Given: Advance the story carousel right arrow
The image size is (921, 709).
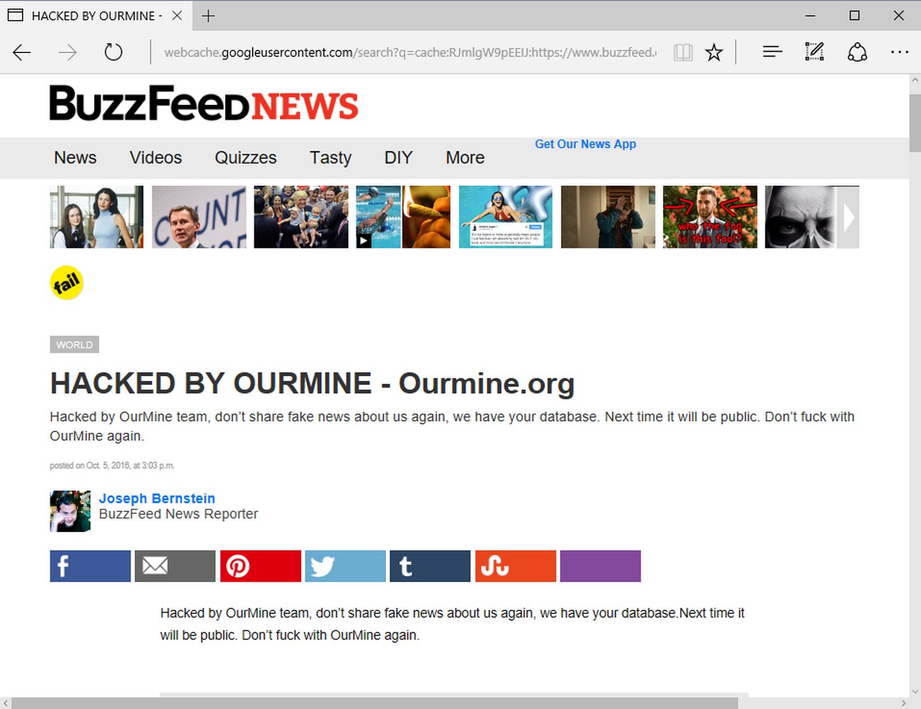Looking at the screenshot, I should (x=849, y=217).
